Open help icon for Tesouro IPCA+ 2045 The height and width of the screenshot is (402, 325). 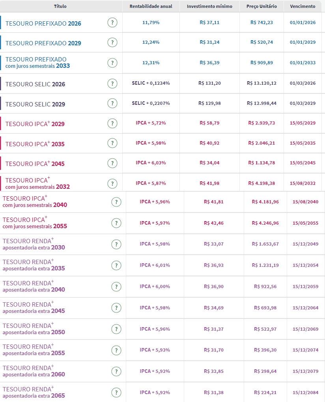pos(112,163)
